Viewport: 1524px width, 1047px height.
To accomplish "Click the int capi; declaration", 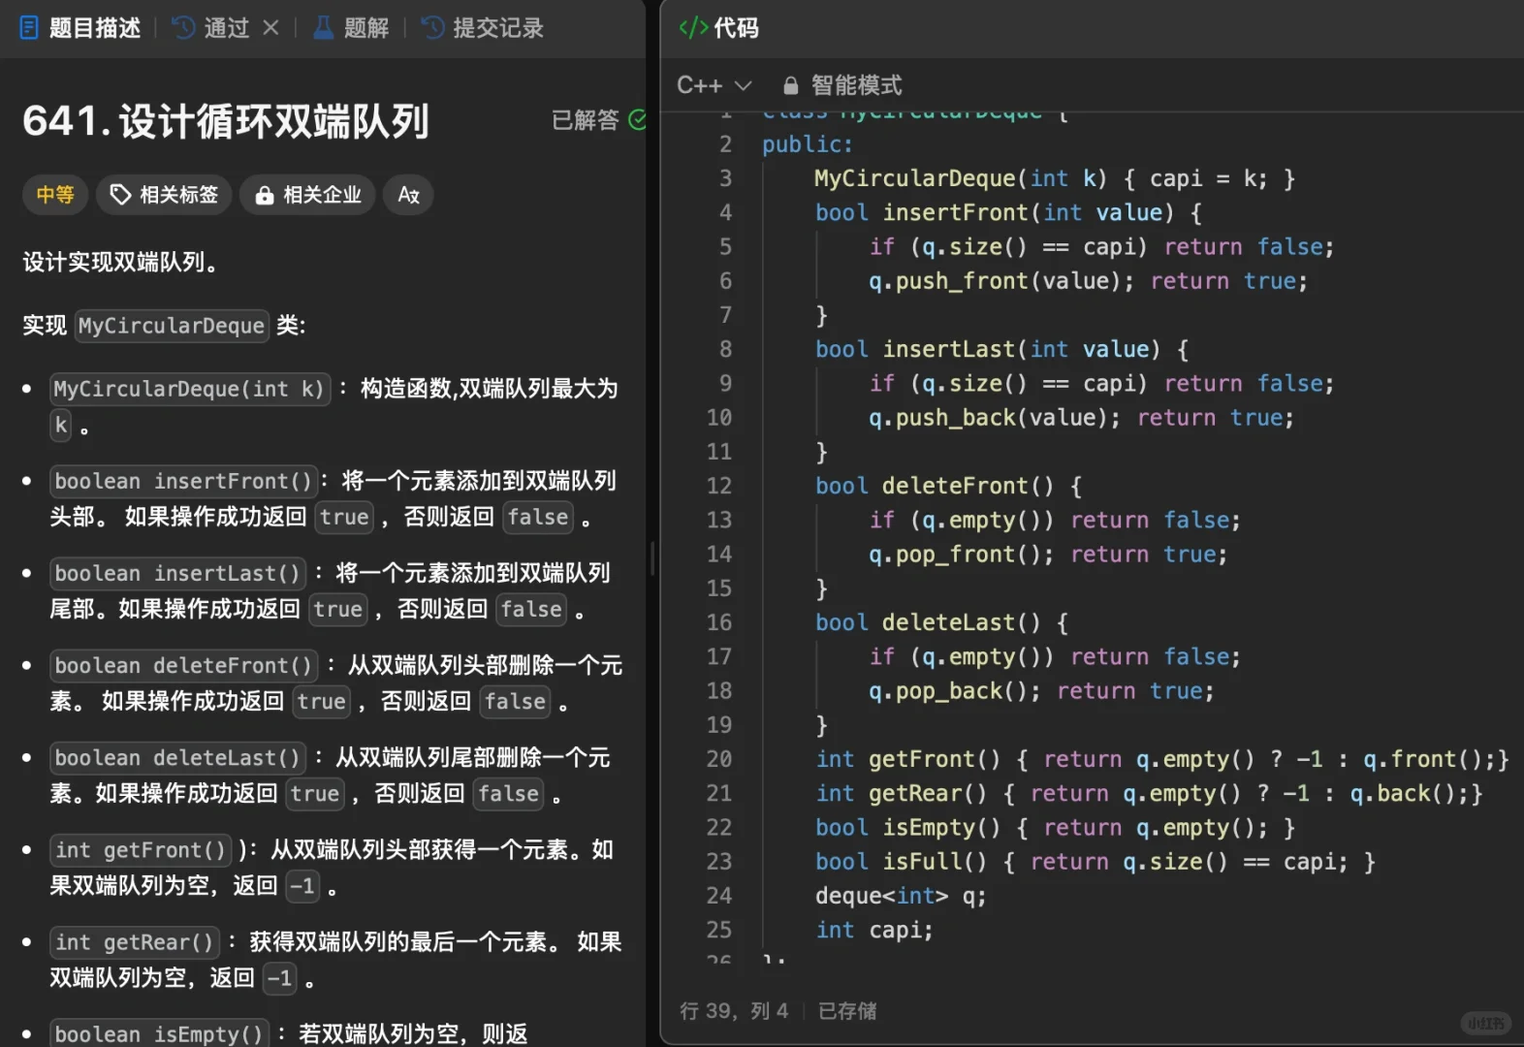I will [873, 930].
